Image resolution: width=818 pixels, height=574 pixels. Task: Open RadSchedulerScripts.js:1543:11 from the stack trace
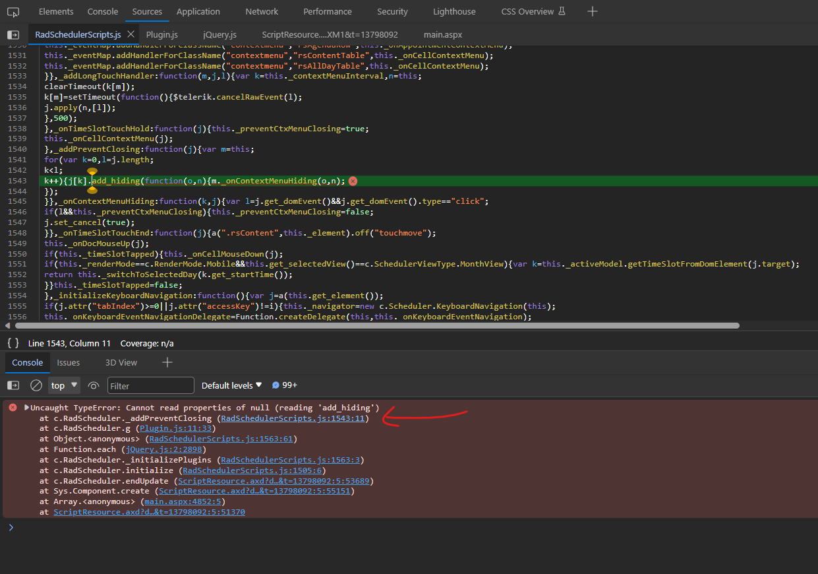pyautogui.click(x=293, y=418)
